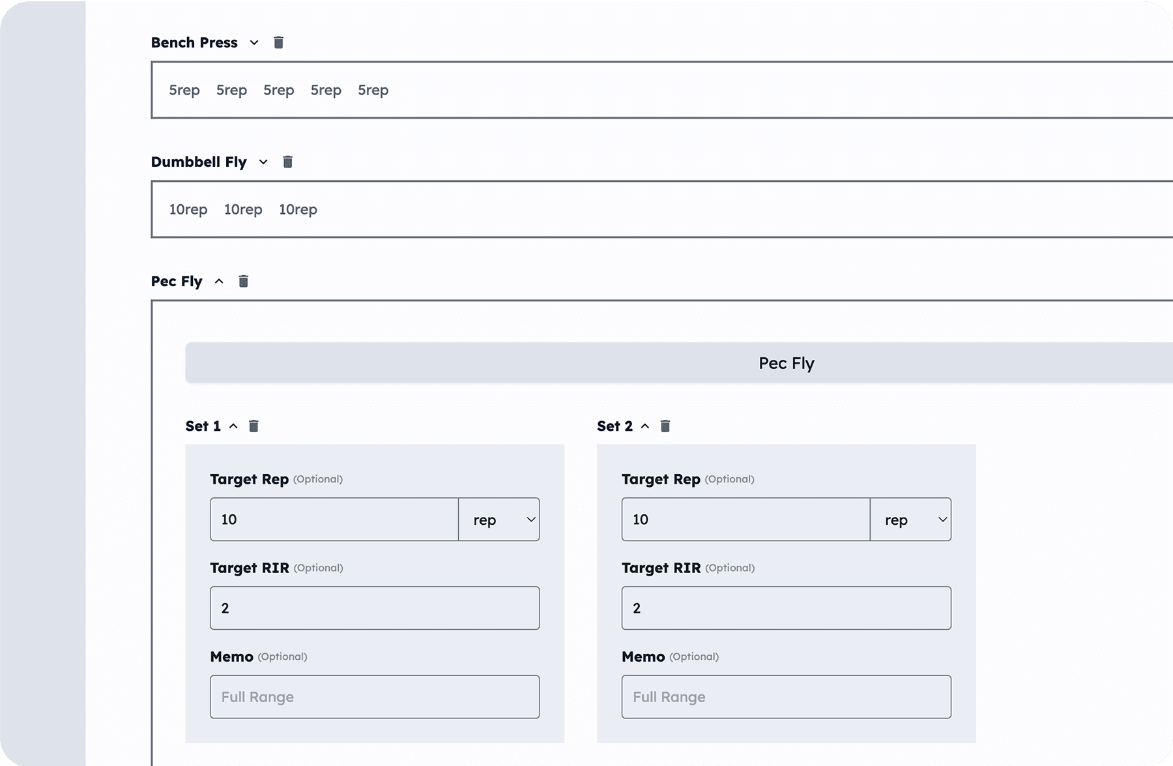The height and width of the screenshot is (766, 1173).
Task: Focus the Set 1 Target Rep field
Action: [x=334, y=520]
